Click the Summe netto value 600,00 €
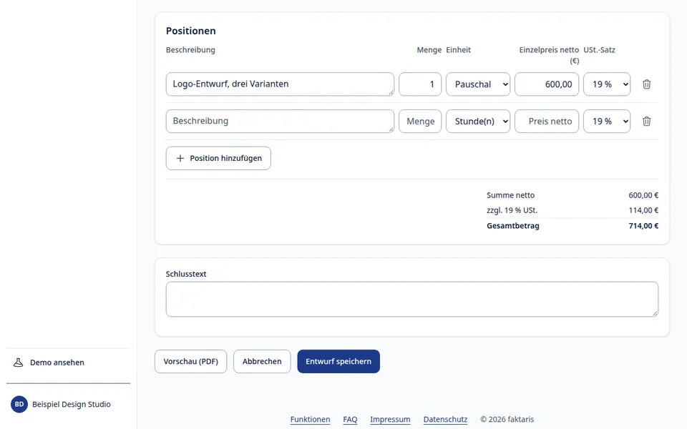Screen dimensions: 687x429 click(643, 195)
